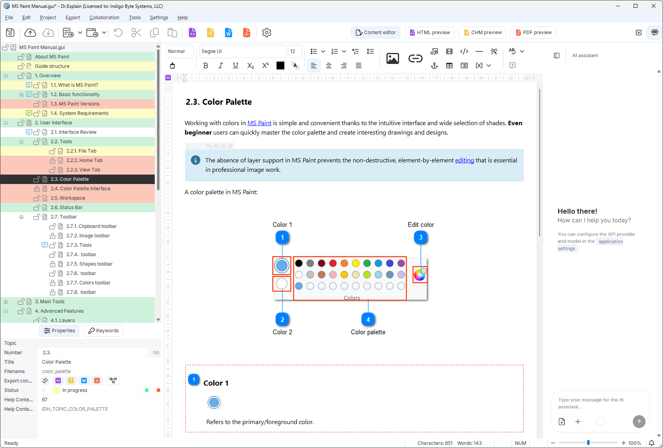663x448 pixels.
Task: Click the insert page break icon
Action: [x=494, y=51]
